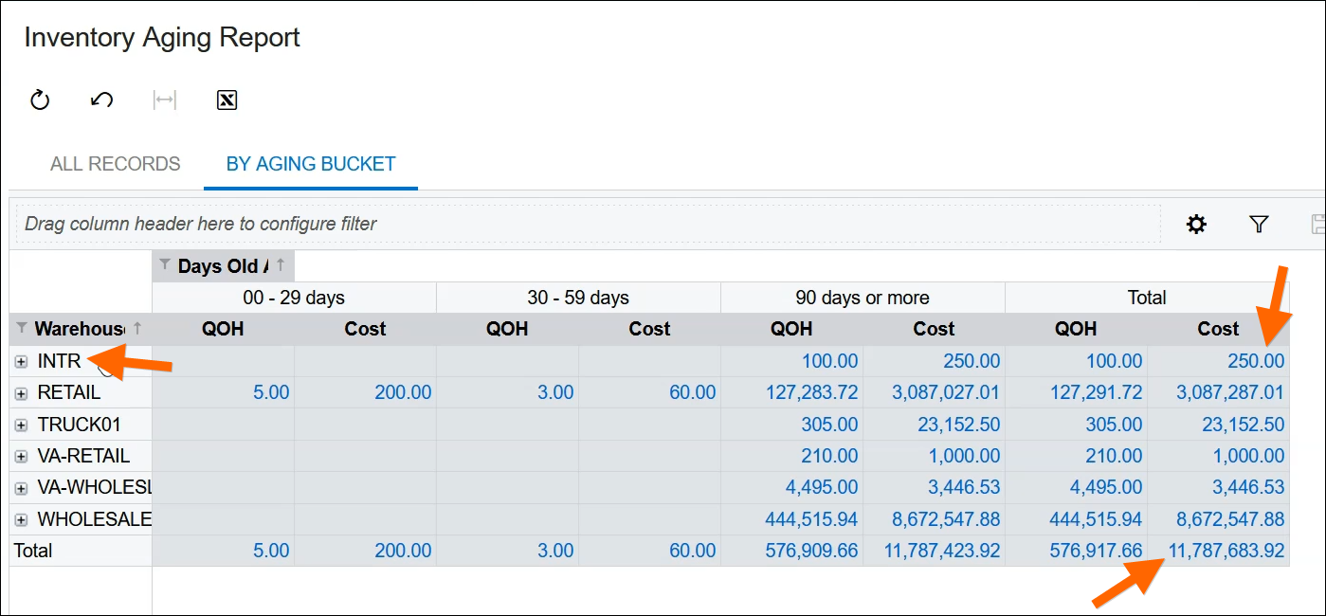Expand the WHOLESALE warehouse row
The image size is (1326, 616).
click(x=21, y=518)
